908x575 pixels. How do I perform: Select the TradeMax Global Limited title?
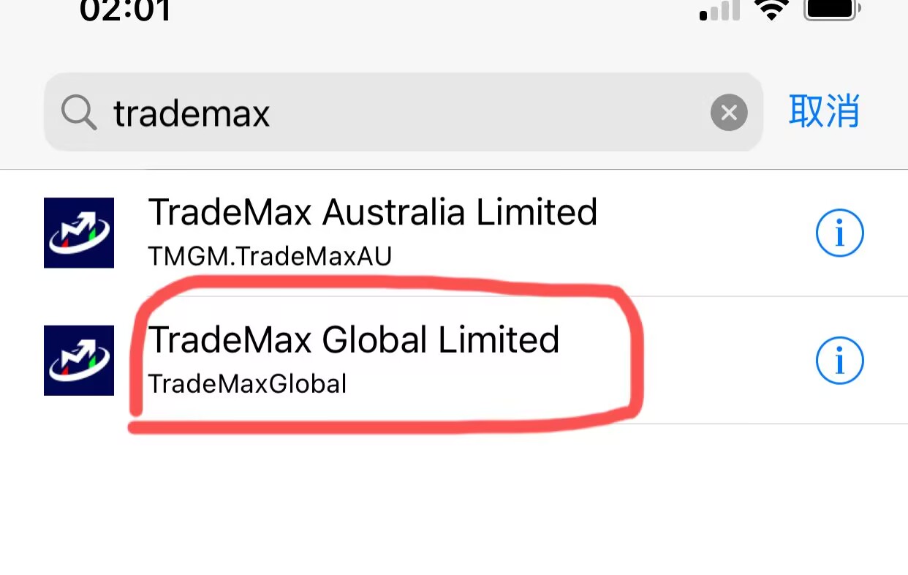354,340
